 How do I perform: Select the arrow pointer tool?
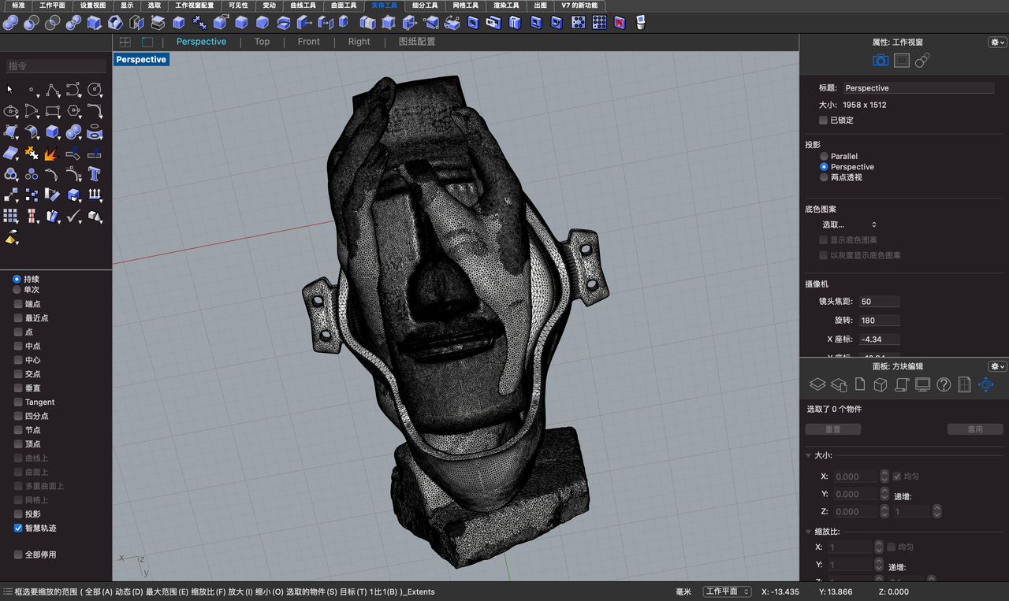tap(10, 90)
